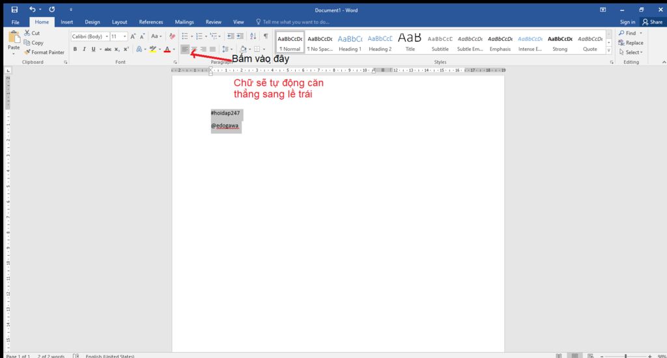This screenshot has height=358, width=667.
Task: Copy the selected text
Action: pyautogui.click(x=34, y=42)
